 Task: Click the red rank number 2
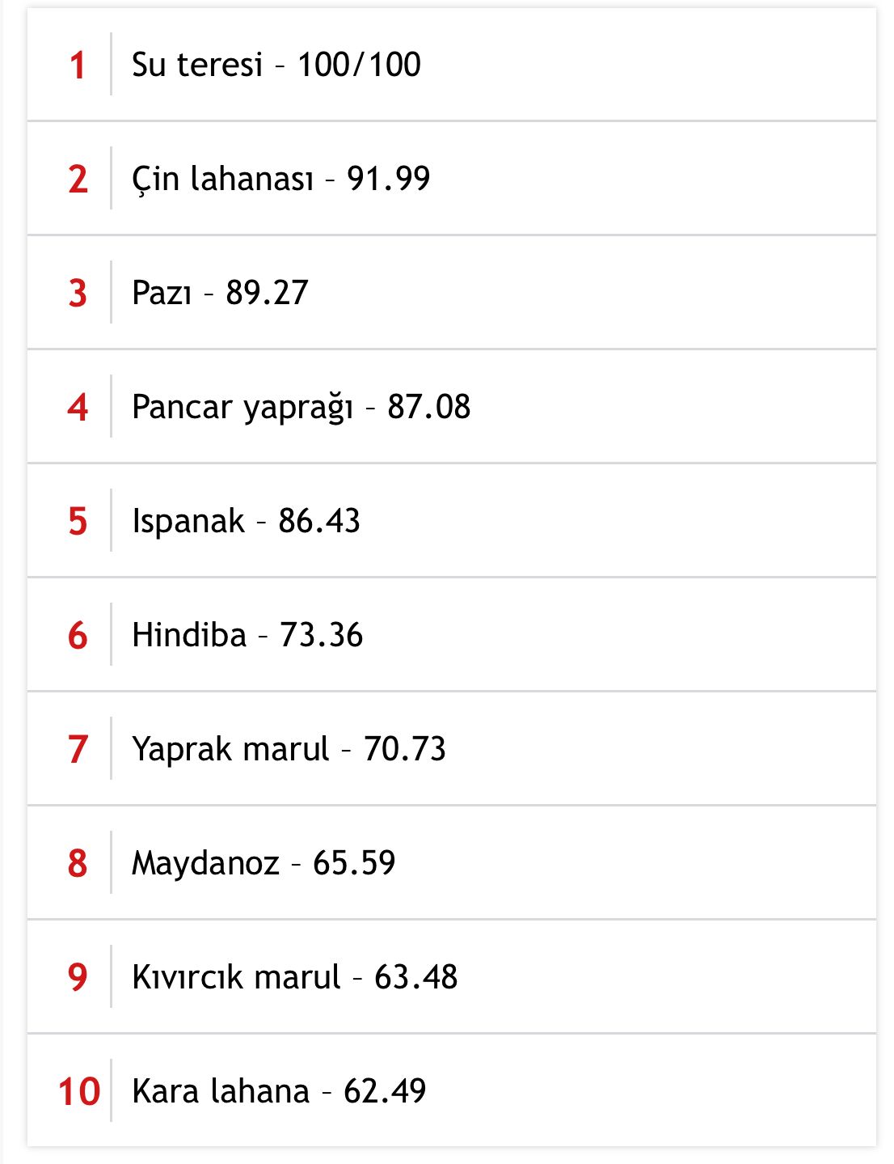tap(78, 180)
